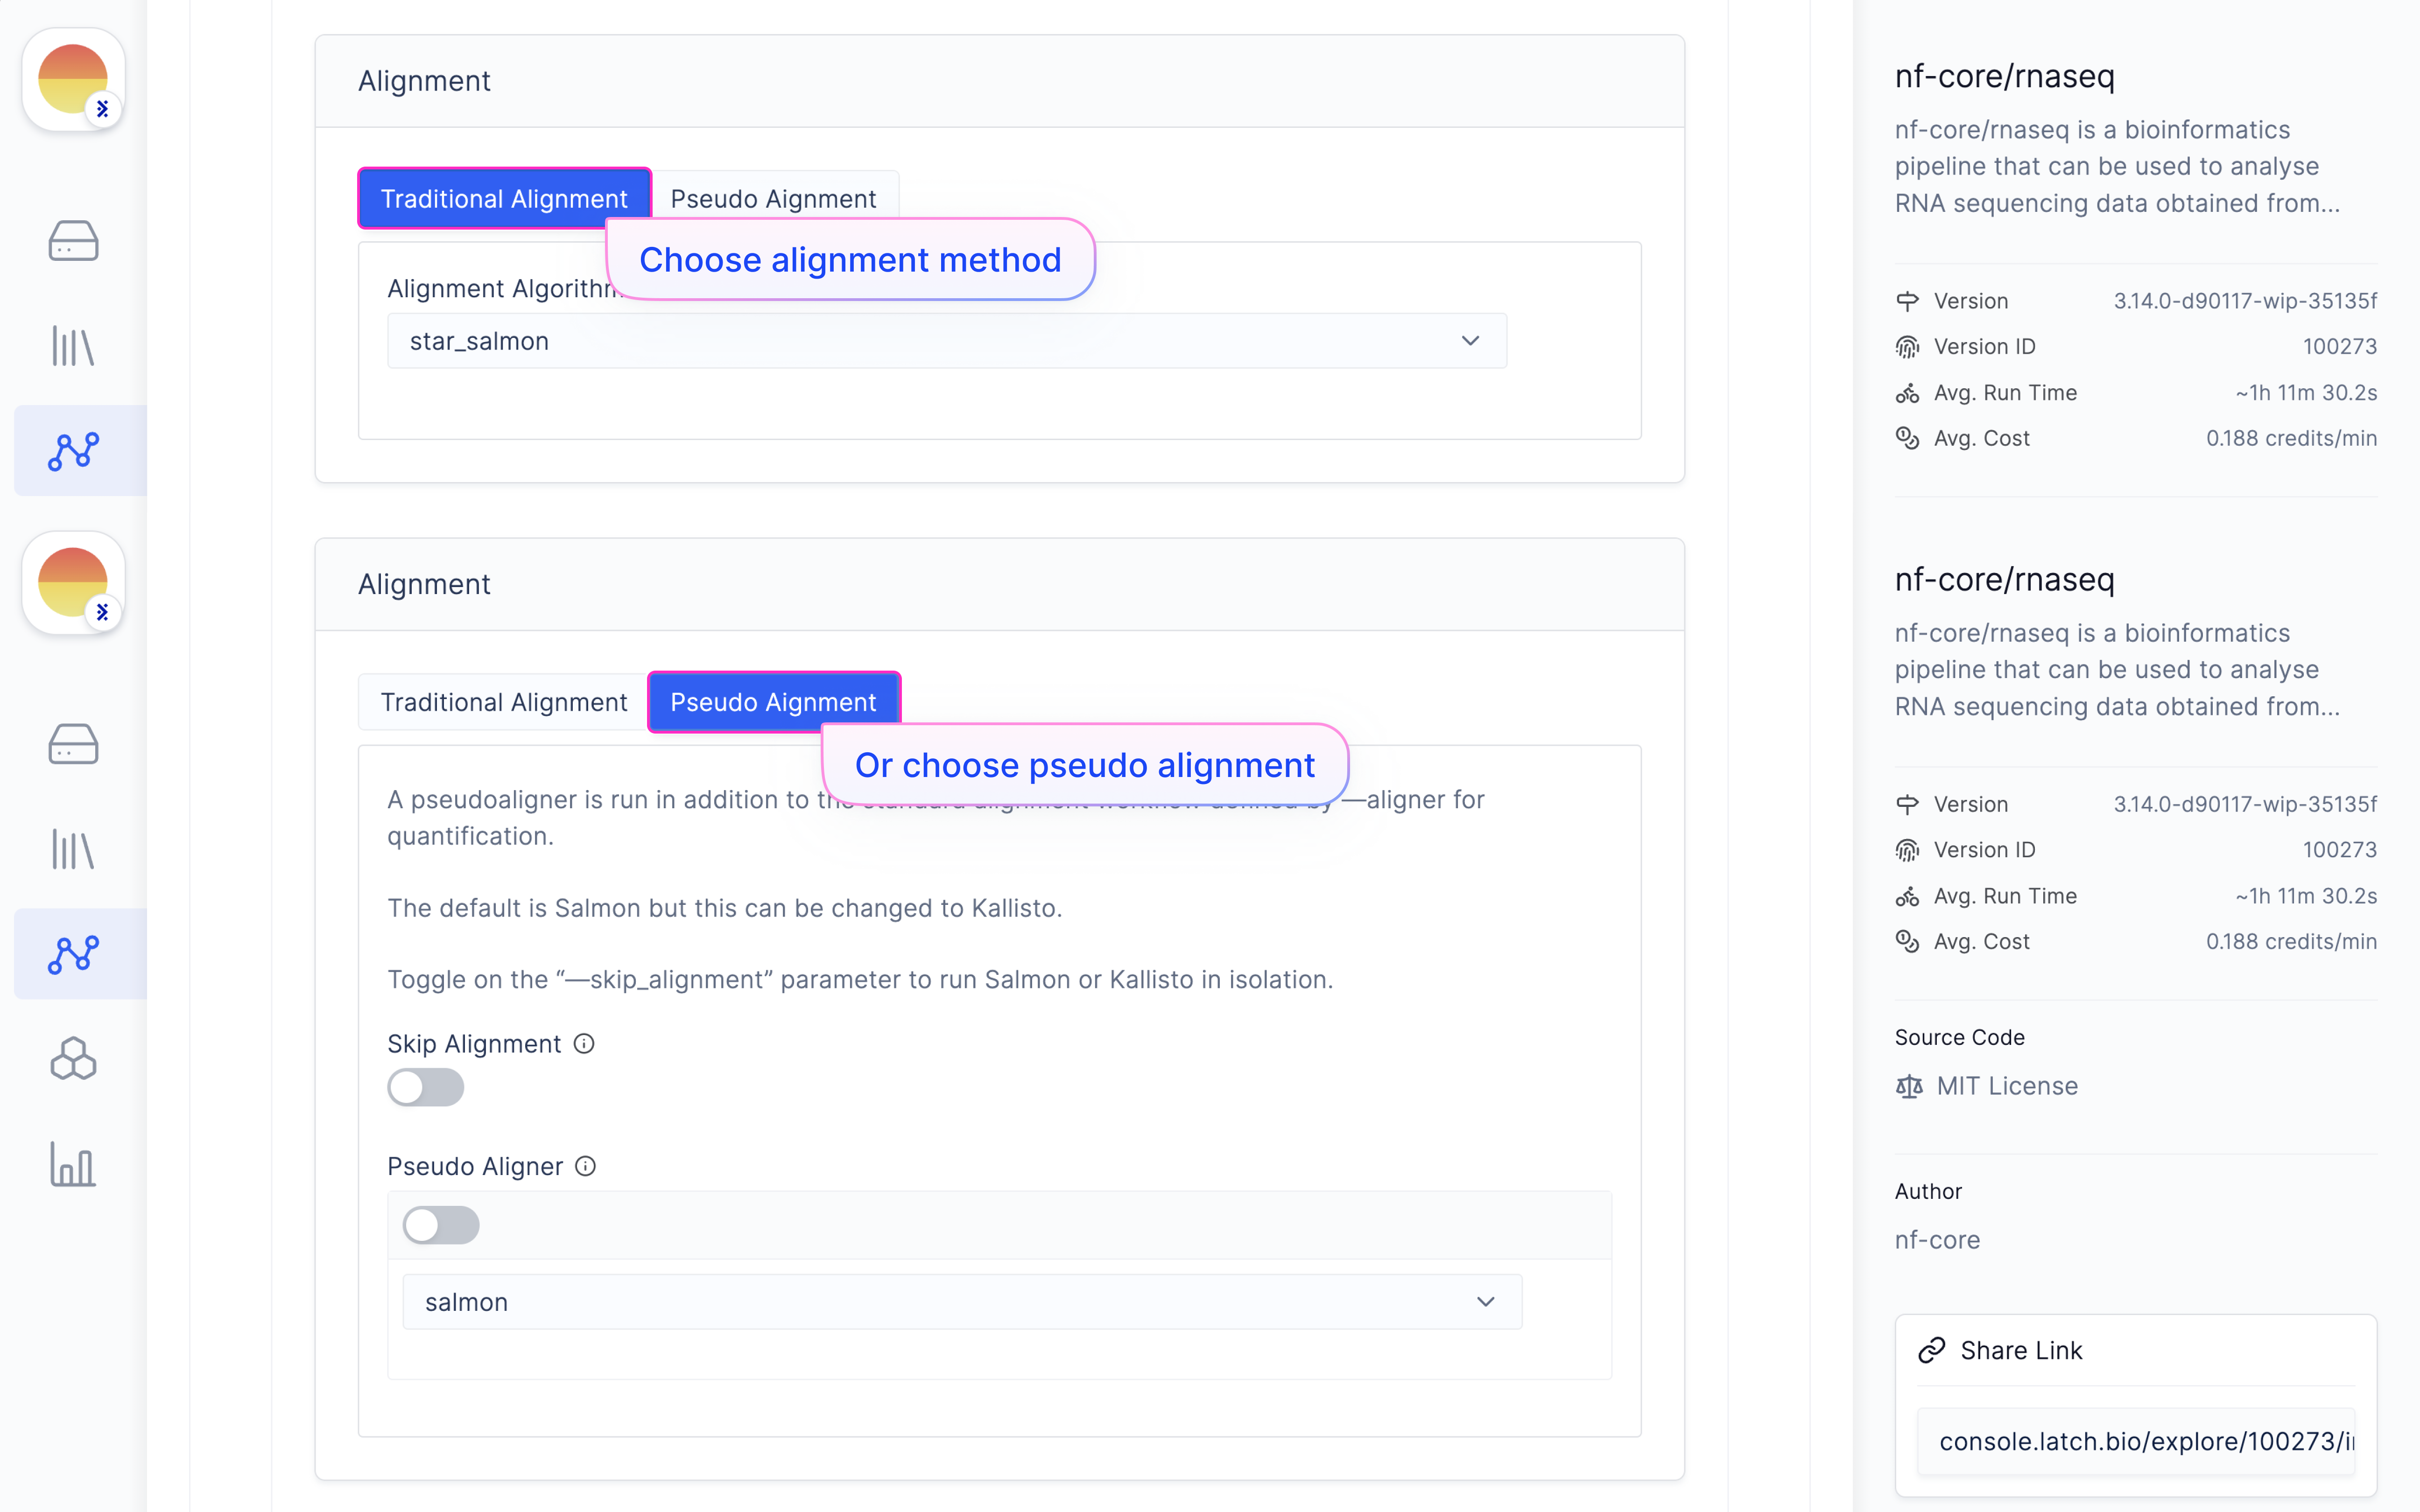
Task: Open the workspace avatar at top of sidebar
Action: 73,79
